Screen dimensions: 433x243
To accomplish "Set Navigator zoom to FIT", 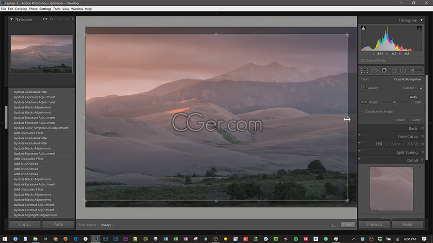I will click(x=45, y=19).
